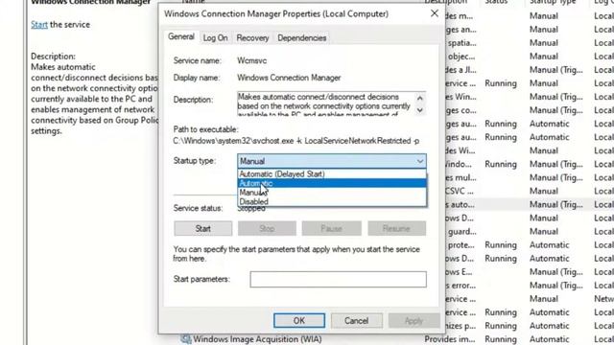Viewport: 614px width, 345px height.
Task: Select the Windows Image Acquisition (WIA) icon
Action: click(186, 338)
